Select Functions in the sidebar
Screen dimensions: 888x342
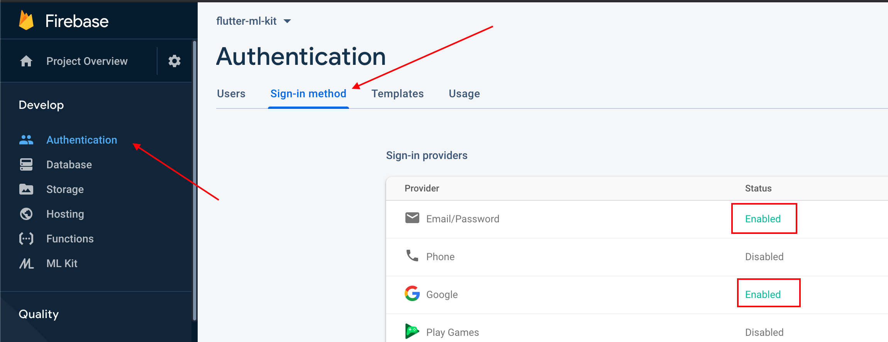point(69,239)
